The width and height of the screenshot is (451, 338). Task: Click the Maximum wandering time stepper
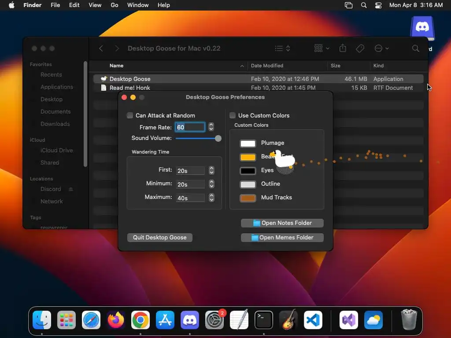(x=212, y=198)
